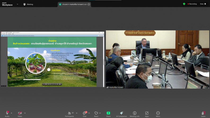Switch to the Meeting tab

tap(28, 4)
